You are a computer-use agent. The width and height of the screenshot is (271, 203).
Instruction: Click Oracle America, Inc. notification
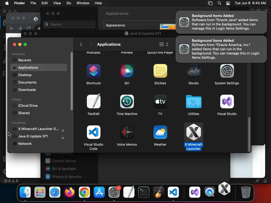(x=221, y=49)
